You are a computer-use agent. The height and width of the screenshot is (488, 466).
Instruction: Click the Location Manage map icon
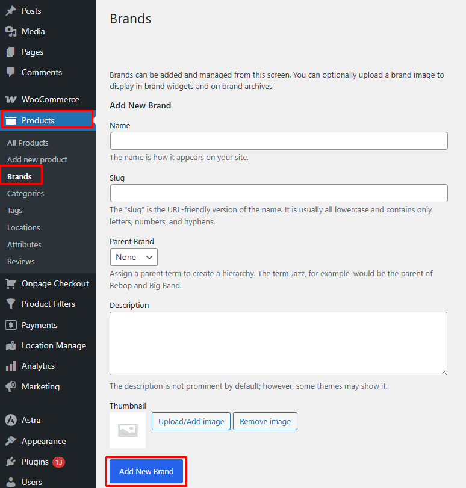coord(11,345)
